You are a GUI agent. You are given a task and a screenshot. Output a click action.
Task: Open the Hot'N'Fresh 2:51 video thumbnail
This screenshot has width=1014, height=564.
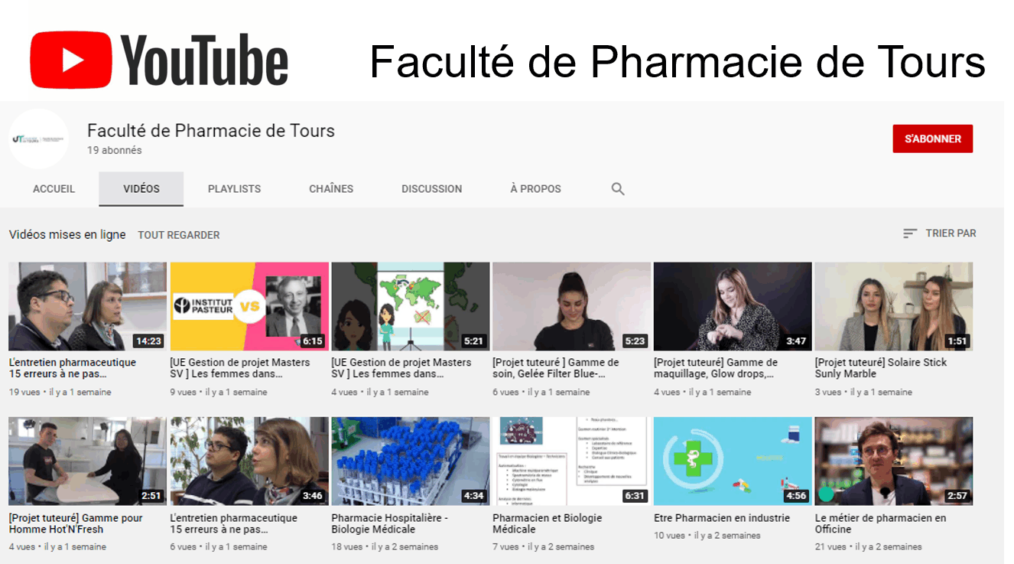(88, 461)
